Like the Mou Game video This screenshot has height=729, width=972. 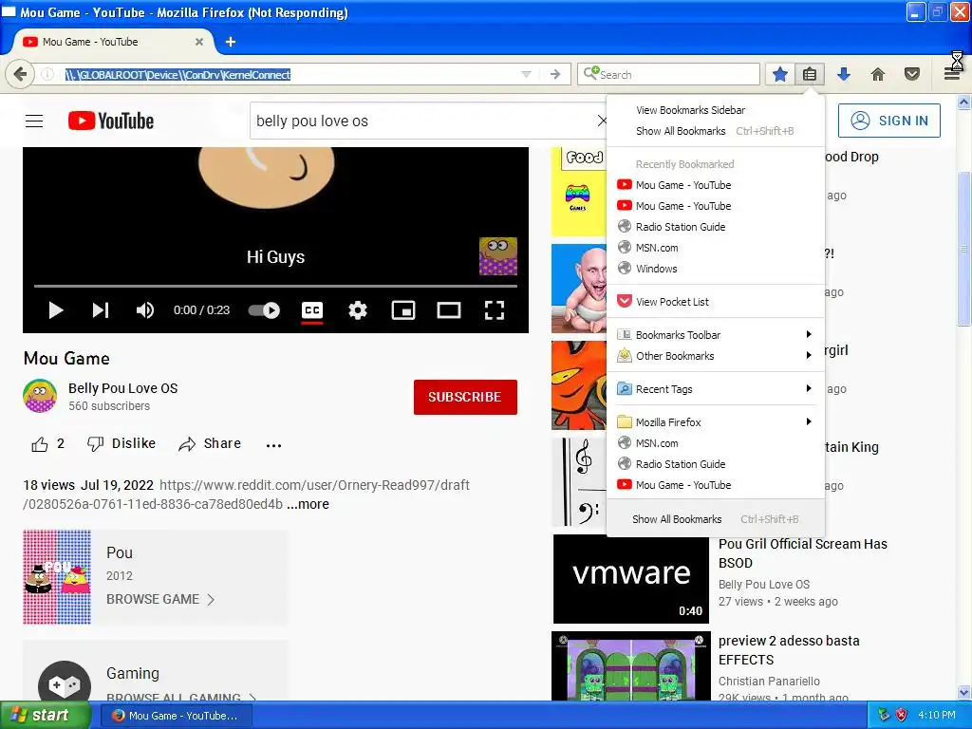[47, 444]
